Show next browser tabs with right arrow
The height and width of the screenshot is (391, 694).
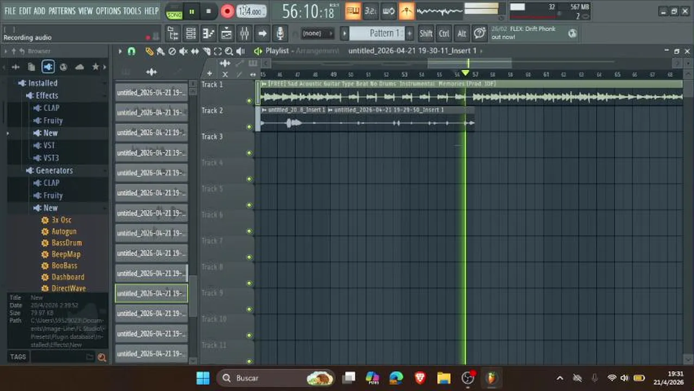pyautogui.click(x=104, y=67)
